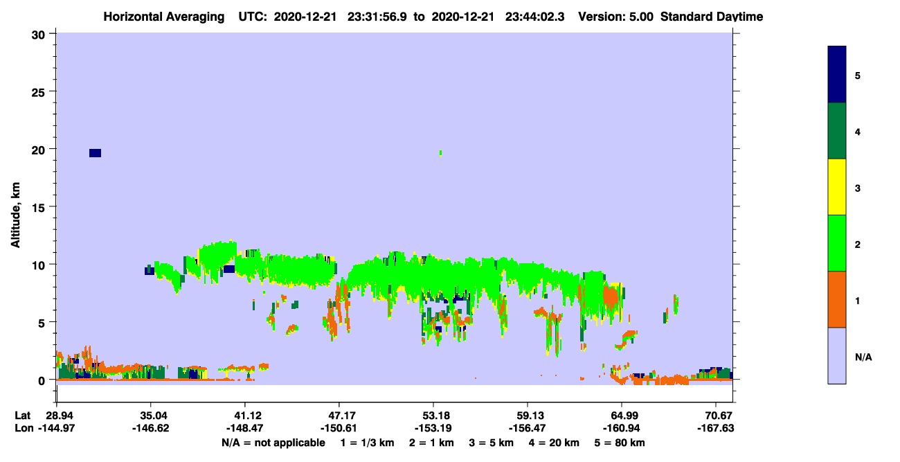
Task: Click longitude value -146.62
Action: pyautogui.click(x=150, y=429)
